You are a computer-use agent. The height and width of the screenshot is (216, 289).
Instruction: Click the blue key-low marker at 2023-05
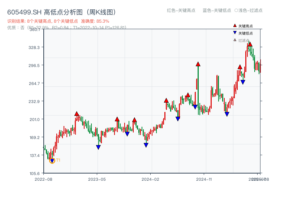(98, 147)
